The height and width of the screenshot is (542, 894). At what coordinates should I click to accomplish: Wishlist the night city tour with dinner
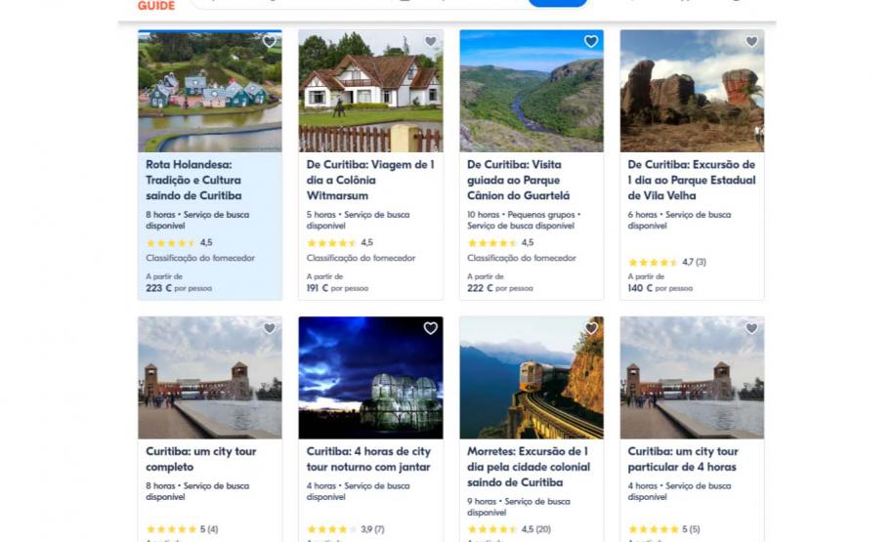[430, 329]
